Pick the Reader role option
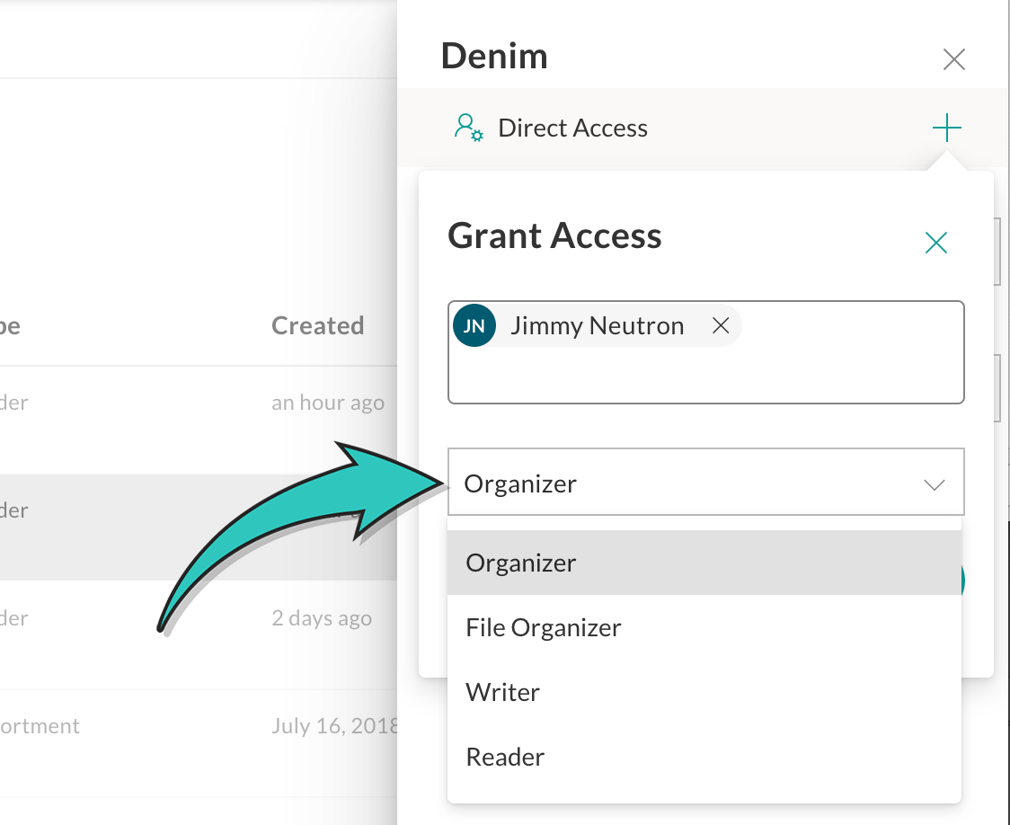Viewport: 1010px width, 825px height. click(704, 757)
